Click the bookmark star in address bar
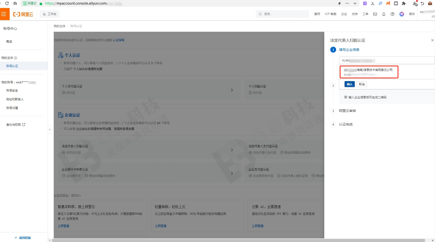Image resolution: width=435 pixels, height=242 pixels. pos(15,3)
